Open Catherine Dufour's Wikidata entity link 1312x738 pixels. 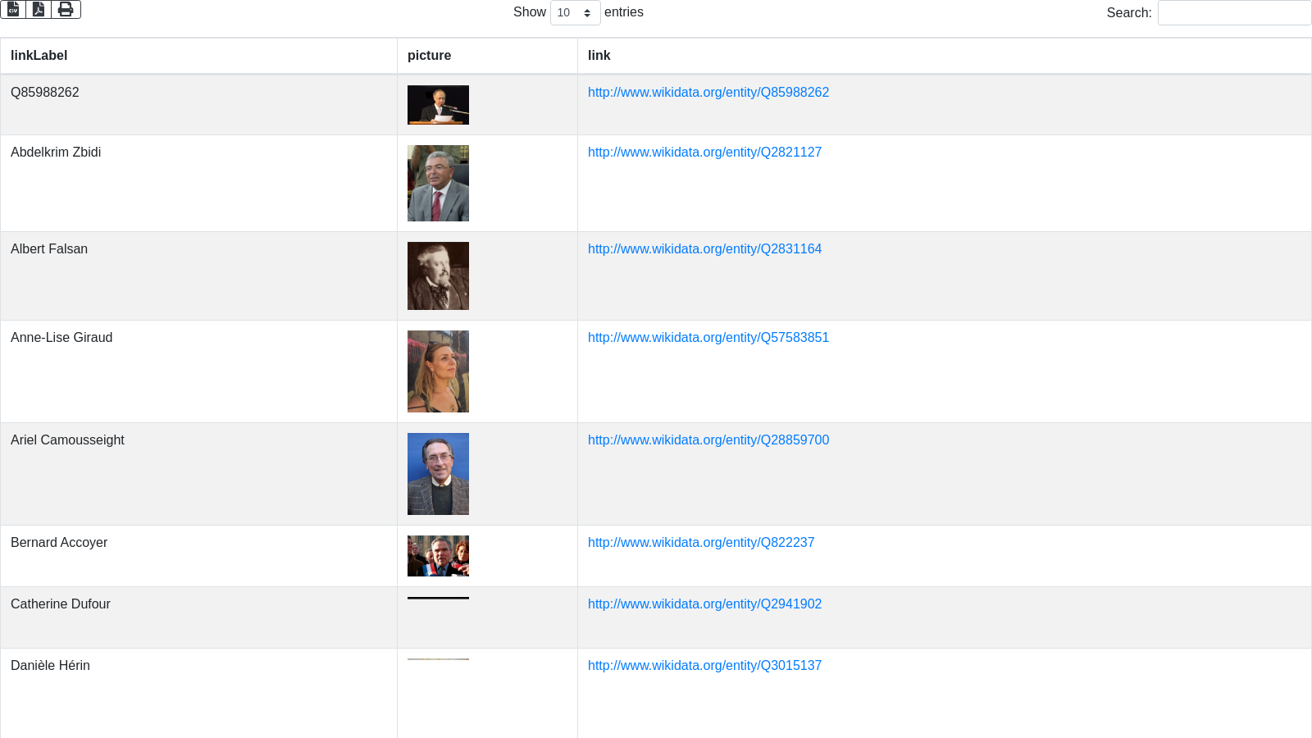pos(704,604)
